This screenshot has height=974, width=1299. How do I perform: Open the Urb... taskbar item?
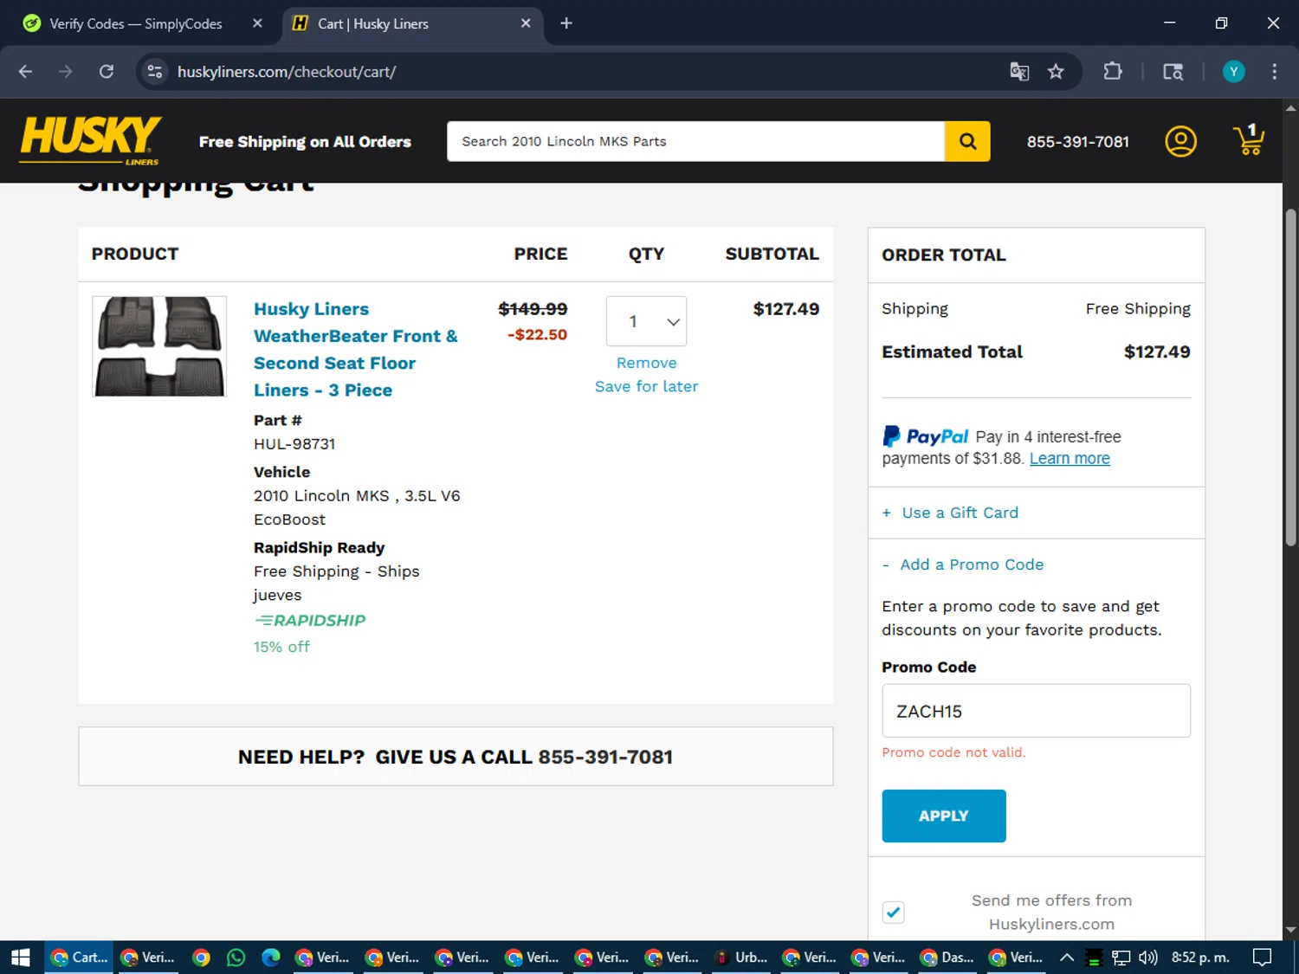[x=742, y=958]
